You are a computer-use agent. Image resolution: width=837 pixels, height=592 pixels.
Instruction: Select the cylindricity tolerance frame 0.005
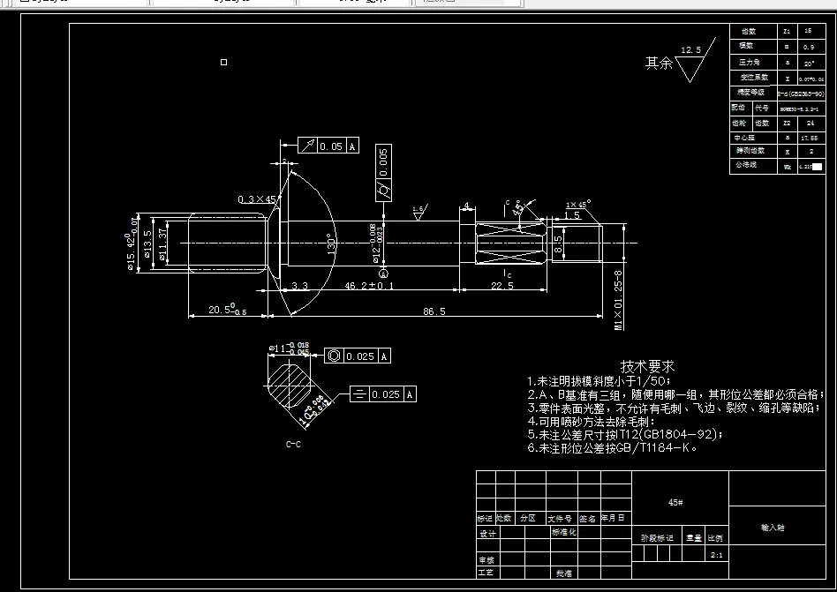pyautogui.click(x=383, y=172)
